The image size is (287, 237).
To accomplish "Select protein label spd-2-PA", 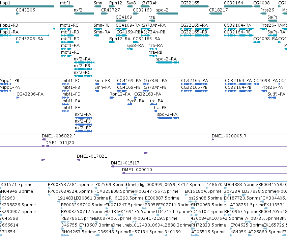I will pos(167,114).
